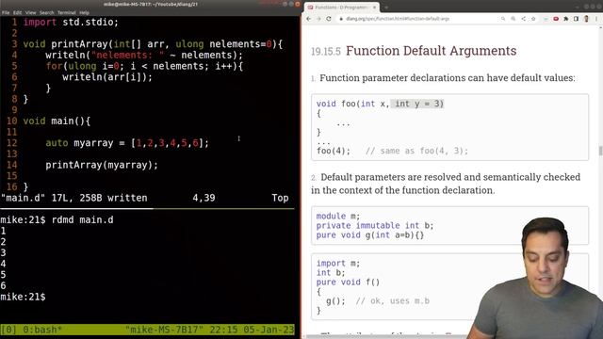
Task: Click line number 12 in the editor
Action: point(11,143)
